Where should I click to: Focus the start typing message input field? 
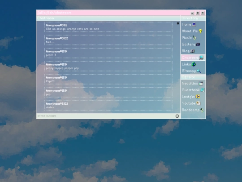(x=106, y=116)
